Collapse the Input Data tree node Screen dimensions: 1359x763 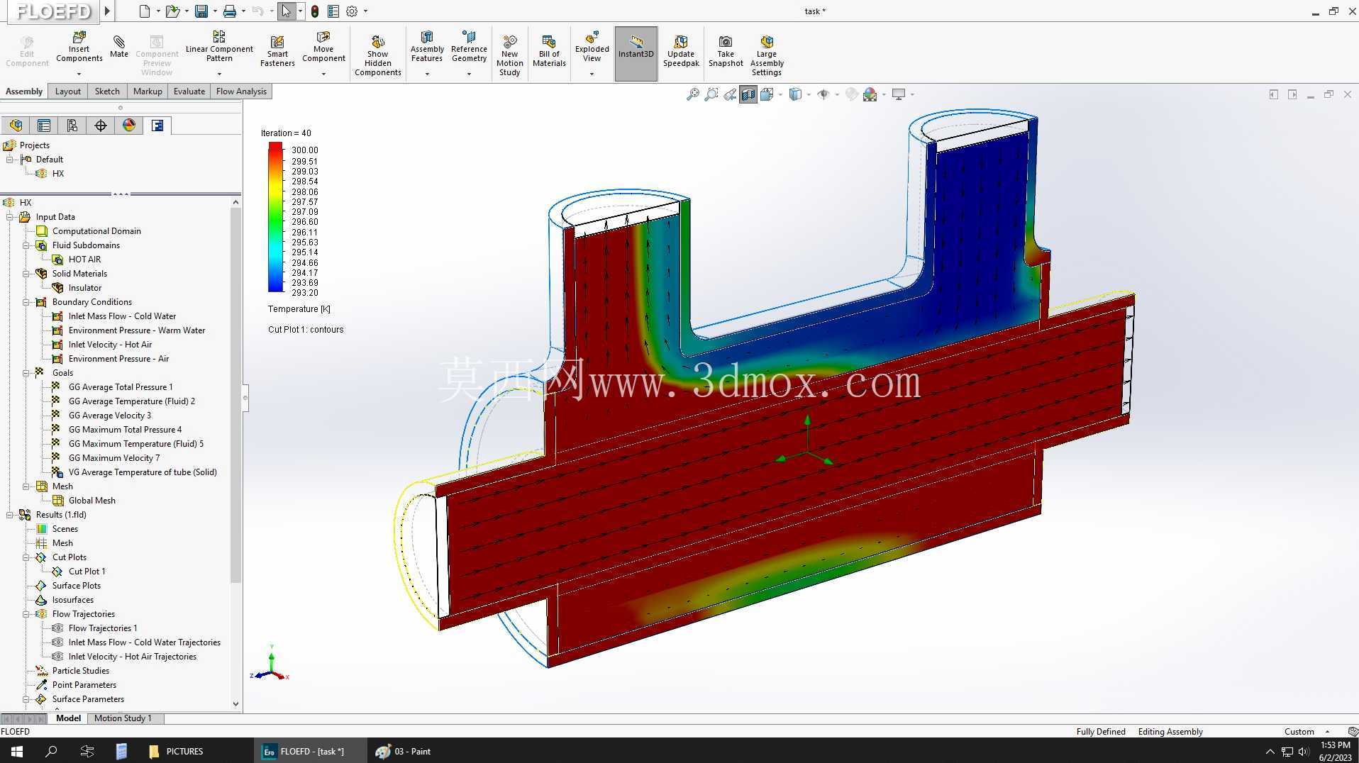[10, 217]
